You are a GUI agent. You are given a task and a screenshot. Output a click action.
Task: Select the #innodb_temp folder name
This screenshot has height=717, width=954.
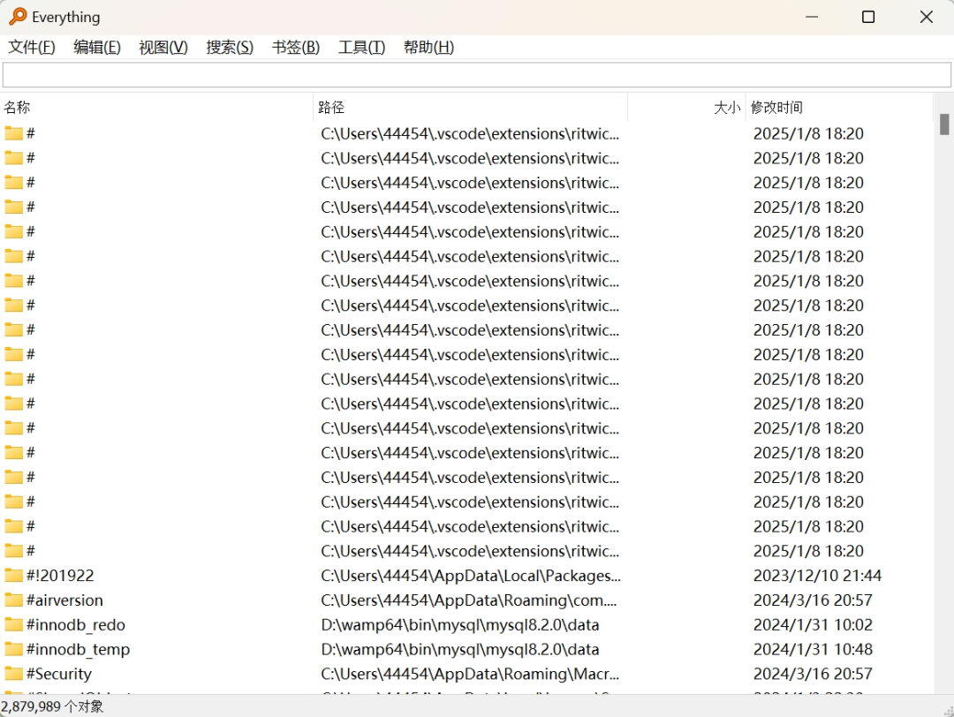(78, 650)
